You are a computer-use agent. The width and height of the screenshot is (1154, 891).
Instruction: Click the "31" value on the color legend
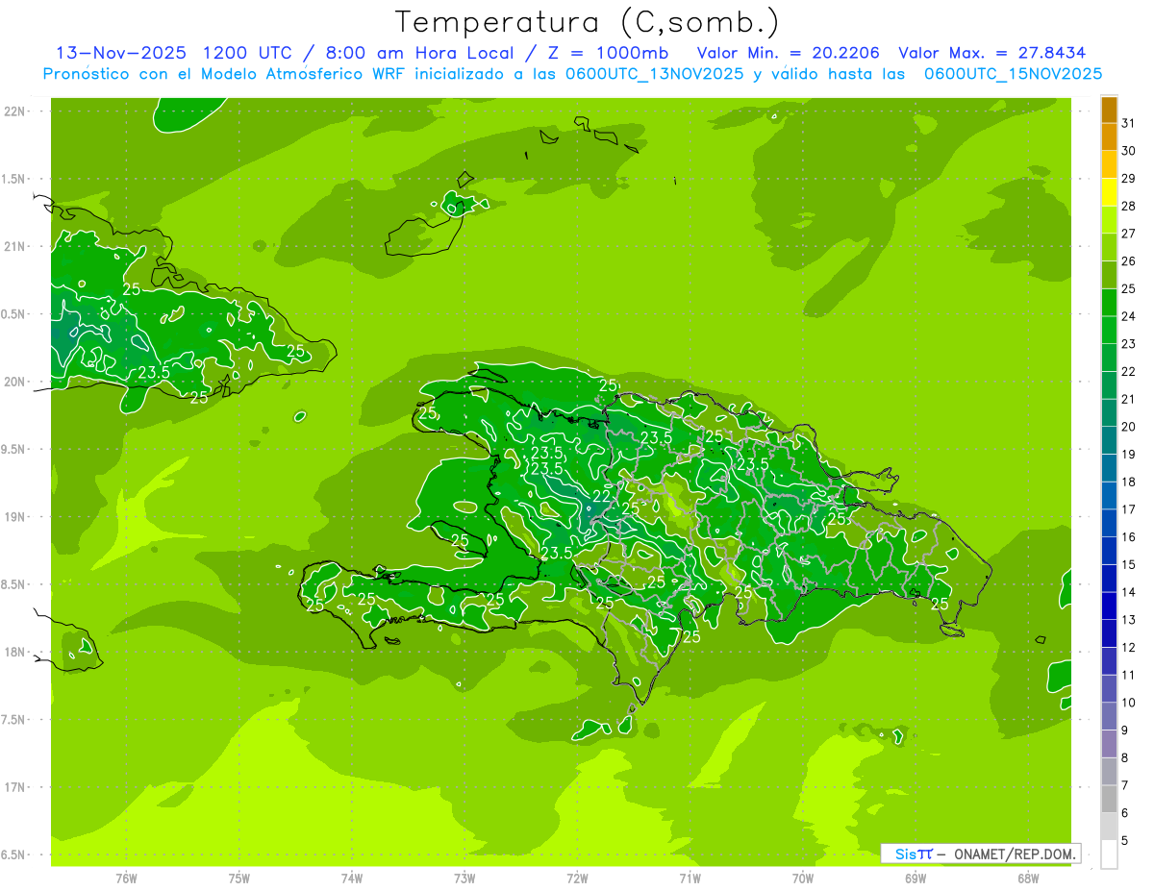1128,123
